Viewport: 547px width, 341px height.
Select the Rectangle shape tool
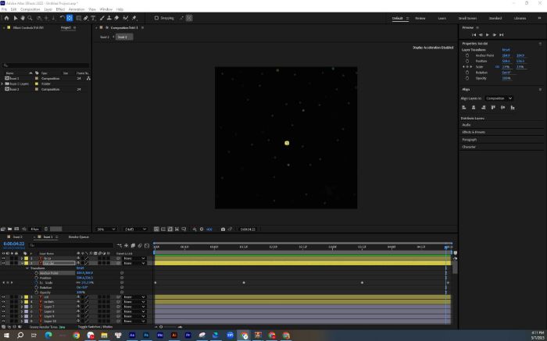(79, 18)
